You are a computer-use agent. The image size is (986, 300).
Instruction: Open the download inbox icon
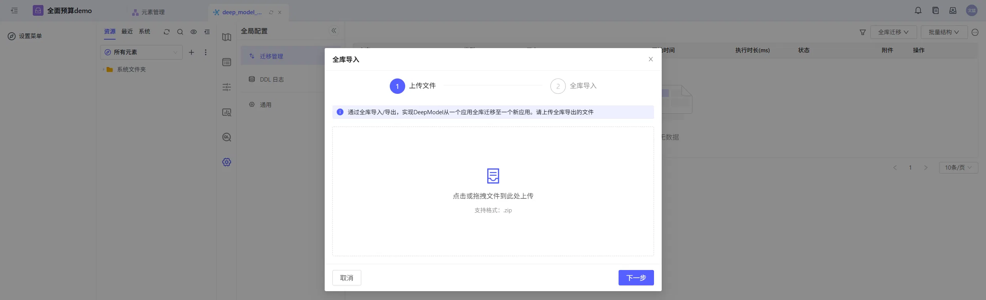tap(953, 10)
